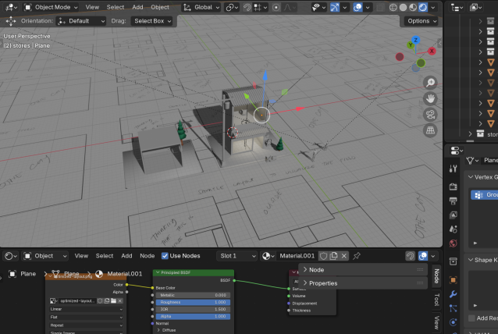
Task: Switch to the Node sidebar tab
Action: coord(436,276)
